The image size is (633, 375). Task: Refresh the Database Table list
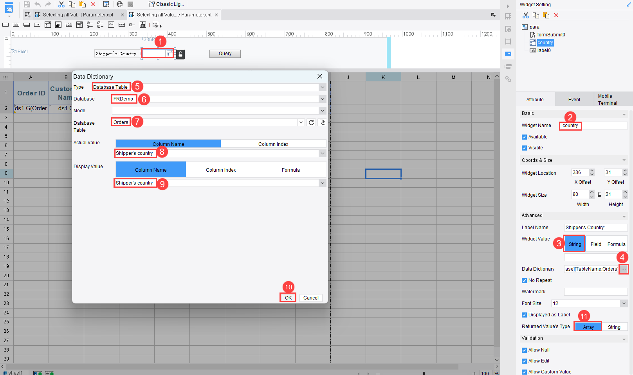pyautogui.click(x=311, y=122)
